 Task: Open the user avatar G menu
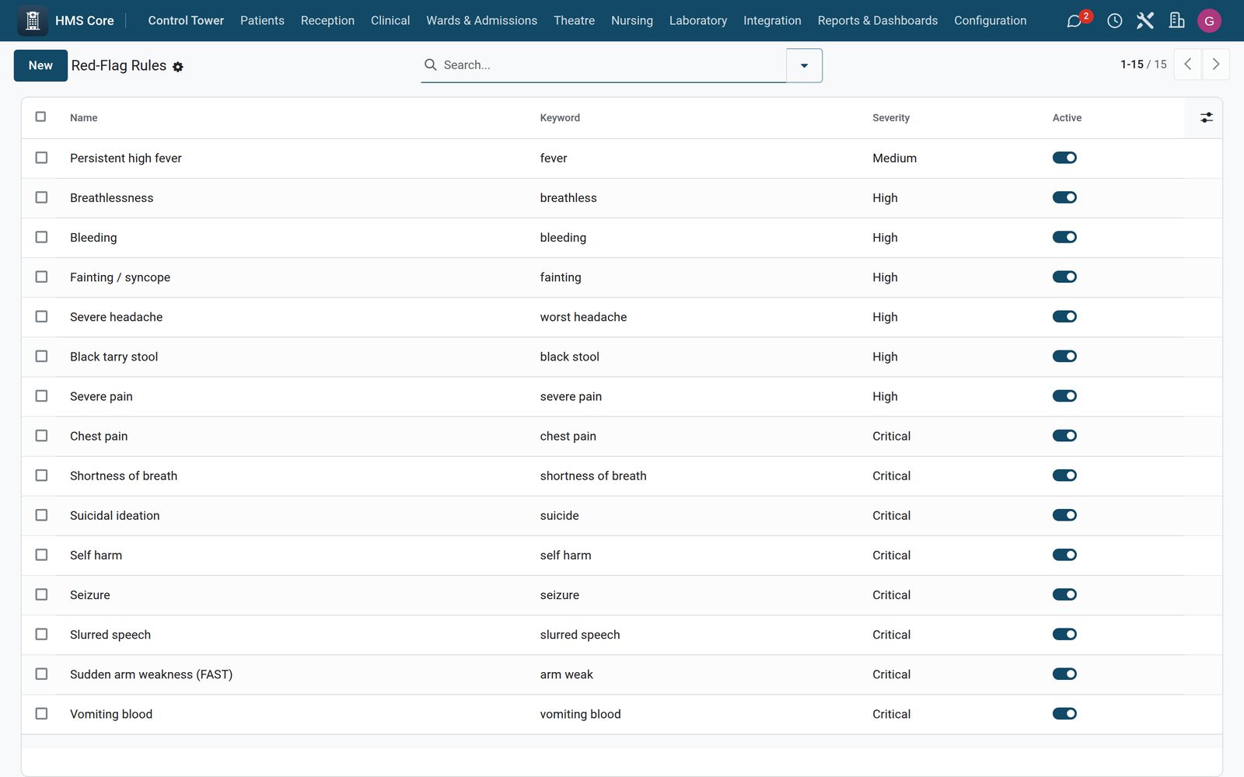[x=1209, y=21]
